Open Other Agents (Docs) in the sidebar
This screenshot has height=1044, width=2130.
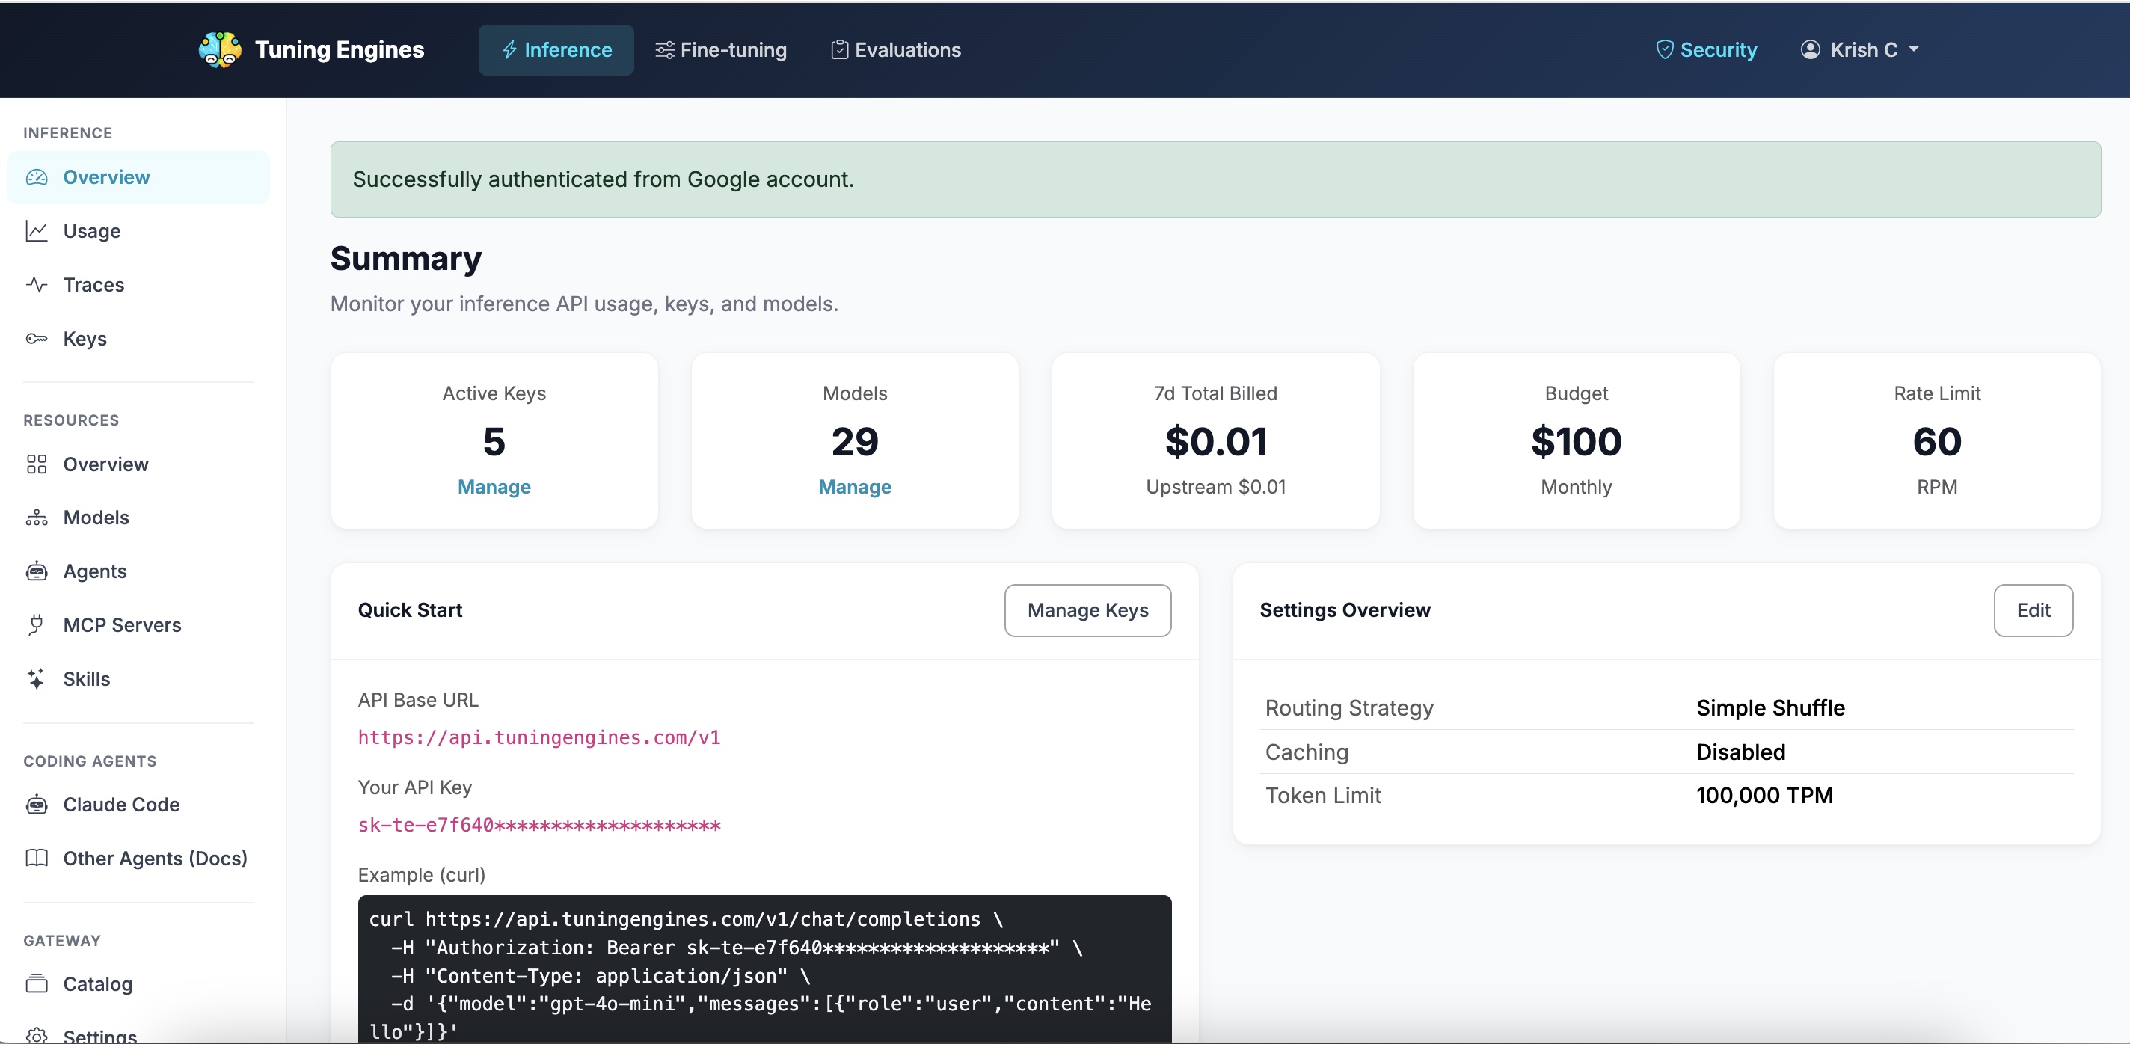coord(139,858)
